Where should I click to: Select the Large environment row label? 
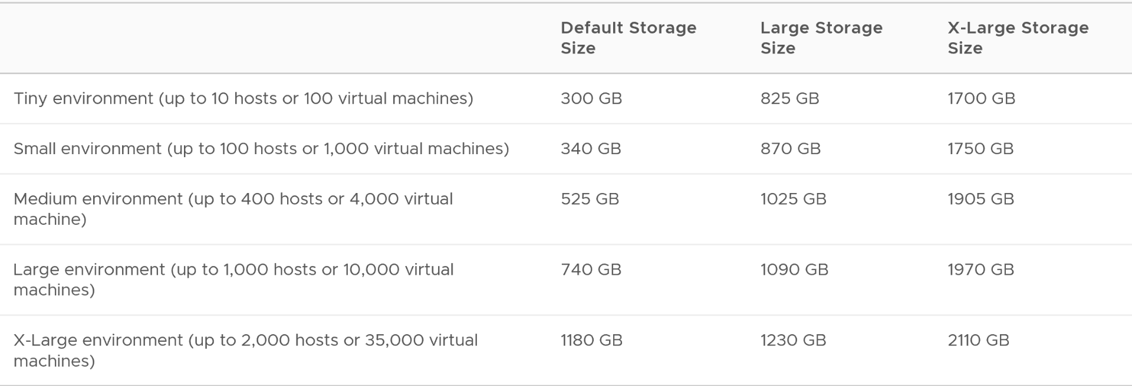[x=233, y=279]
